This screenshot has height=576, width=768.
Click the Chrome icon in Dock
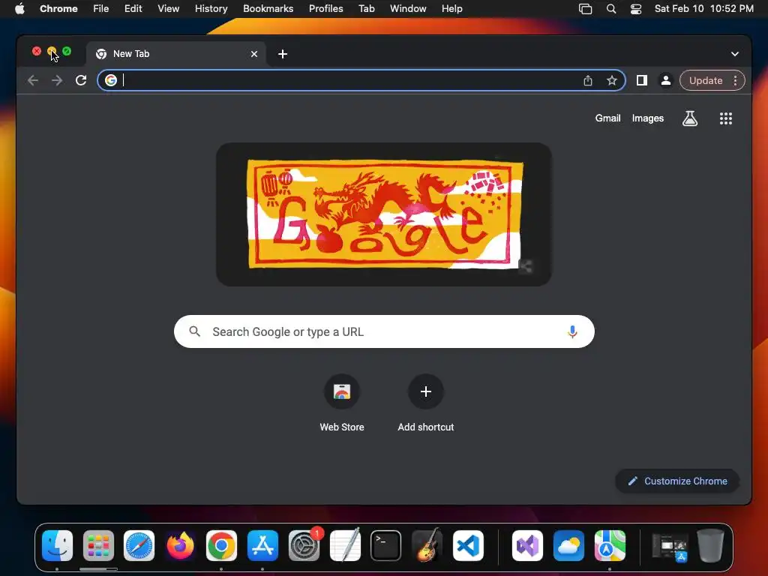click(221, 545)
